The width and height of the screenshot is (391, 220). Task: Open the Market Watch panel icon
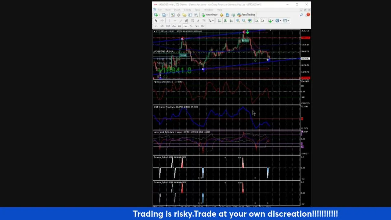click(x=173, y=15)
